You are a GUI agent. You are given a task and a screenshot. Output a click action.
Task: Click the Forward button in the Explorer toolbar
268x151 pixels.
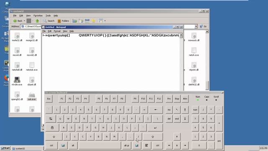[x=29, y=21]
